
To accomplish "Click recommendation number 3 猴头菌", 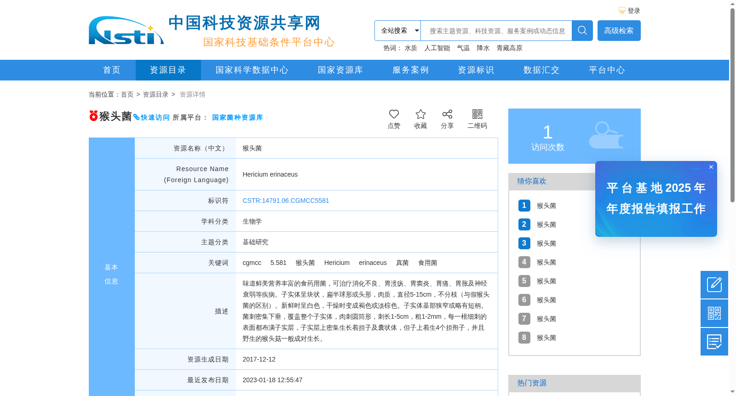I will click(546, 243).
